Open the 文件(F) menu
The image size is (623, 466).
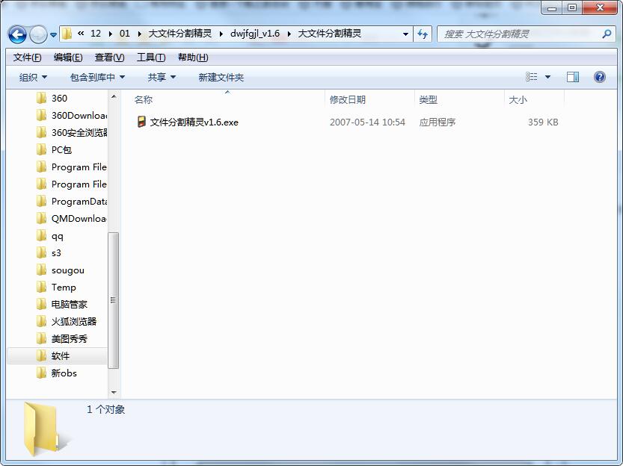(27, 58)
